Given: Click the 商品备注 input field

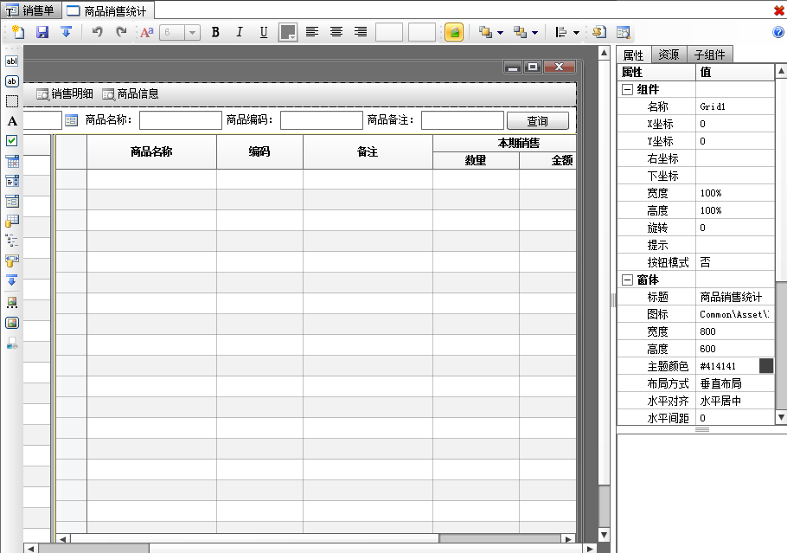Looking at the screenshot, I should tap(463, 120).
